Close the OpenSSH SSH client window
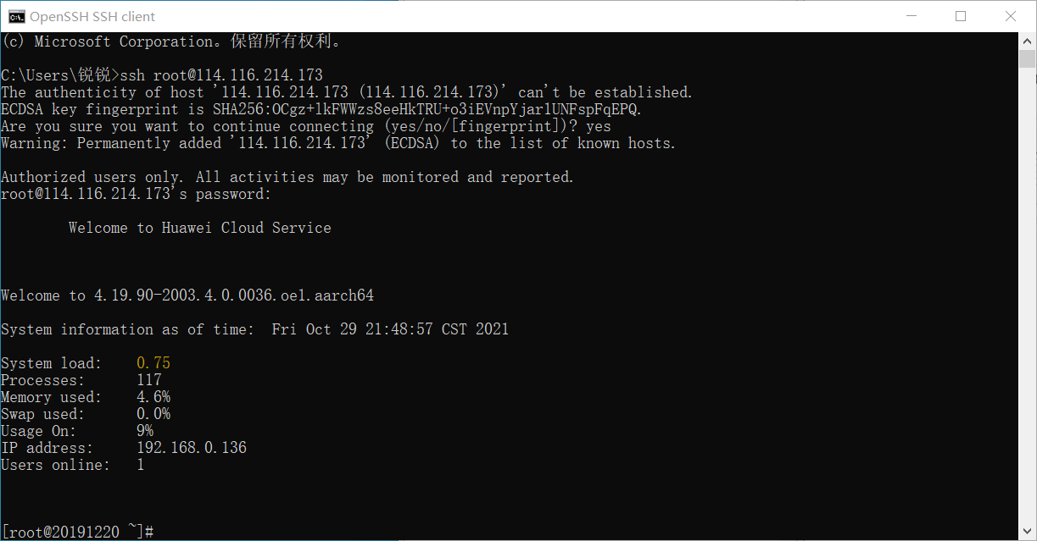The width and height of the screenshot is (1037, 541). (1011, 16)
